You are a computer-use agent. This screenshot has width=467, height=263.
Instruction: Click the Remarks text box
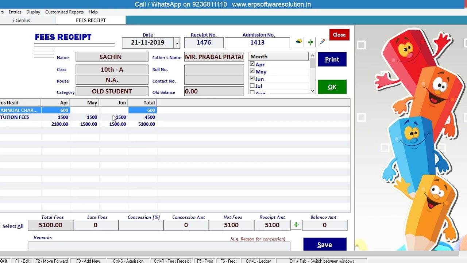tap(159, 246)
